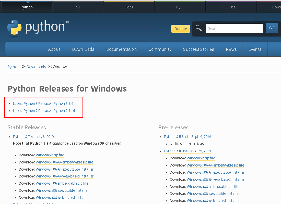Open the Community navigation menu
The width and height of the screenshot is (281, 204).
click(160, 49)
